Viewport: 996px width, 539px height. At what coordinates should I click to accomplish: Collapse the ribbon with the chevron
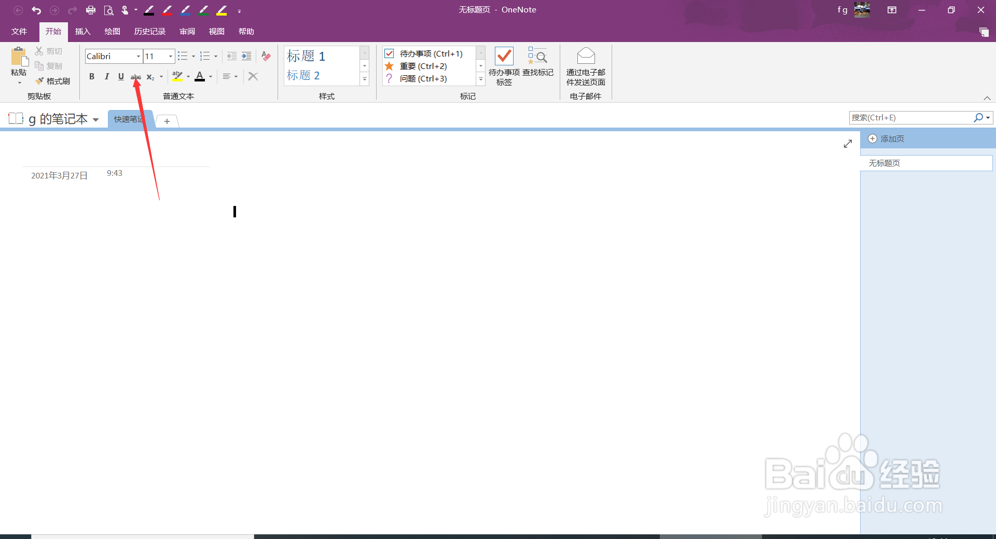coord(987,98)
